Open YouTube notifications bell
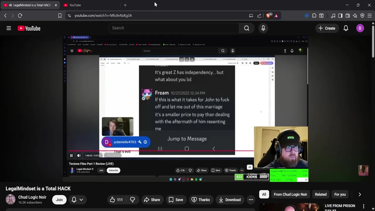This screenshot has height=211, width=375. (346, 28)
